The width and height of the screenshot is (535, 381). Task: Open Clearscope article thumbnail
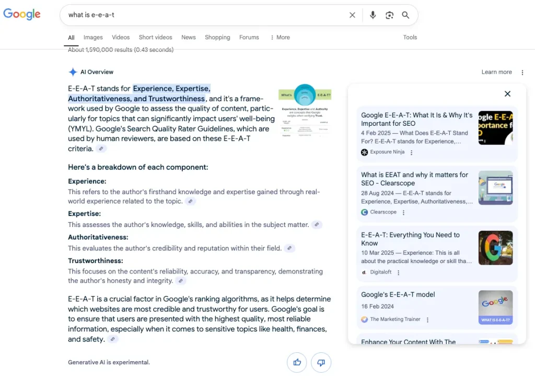point(495,188)
